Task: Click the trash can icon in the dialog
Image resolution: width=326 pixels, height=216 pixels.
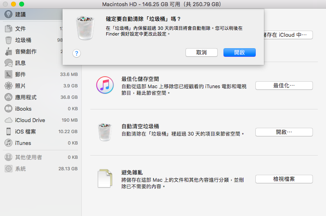Action: pyautogui.click(x=85, y=28)
